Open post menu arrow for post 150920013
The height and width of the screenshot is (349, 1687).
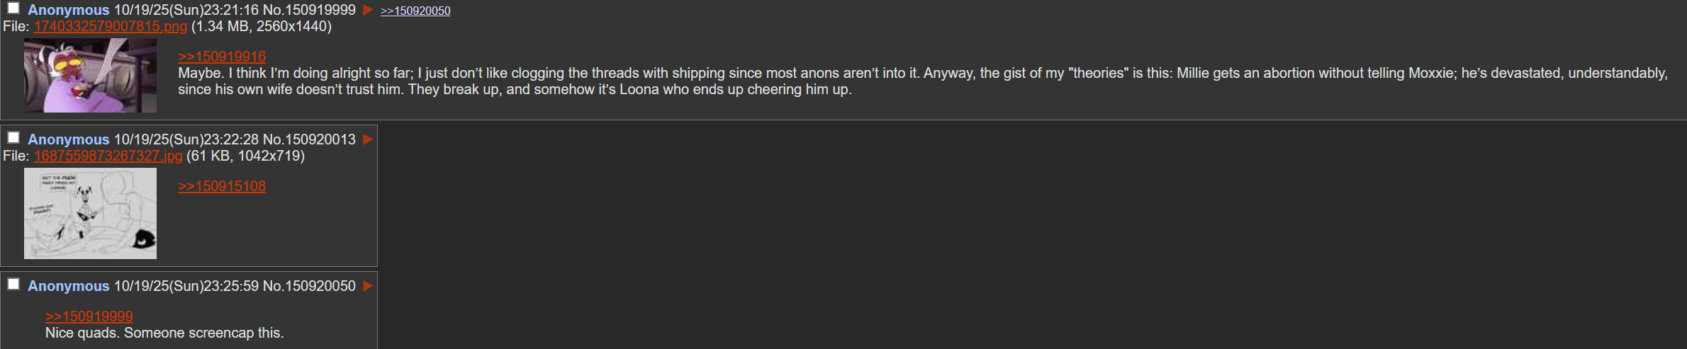point(368,139)
